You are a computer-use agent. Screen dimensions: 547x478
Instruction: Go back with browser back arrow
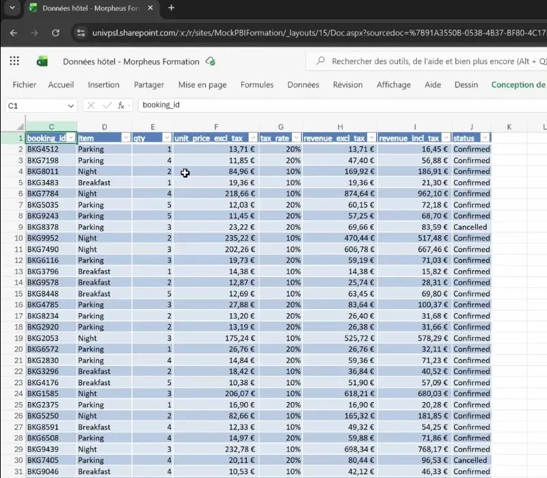pos(14,33)
